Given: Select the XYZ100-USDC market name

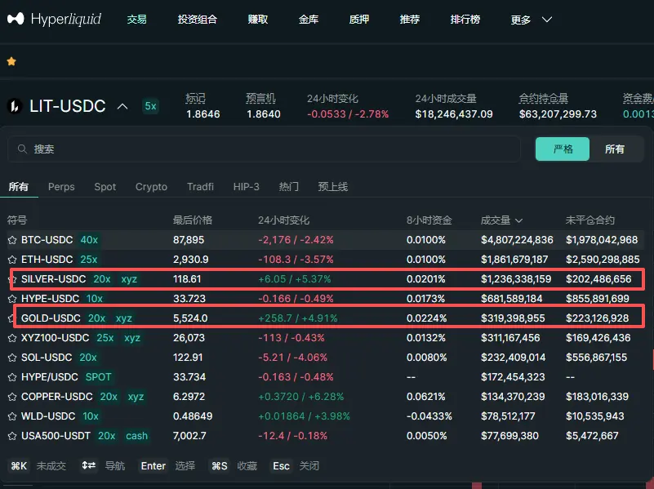Looking at the screenshot, I should (55, 338).
